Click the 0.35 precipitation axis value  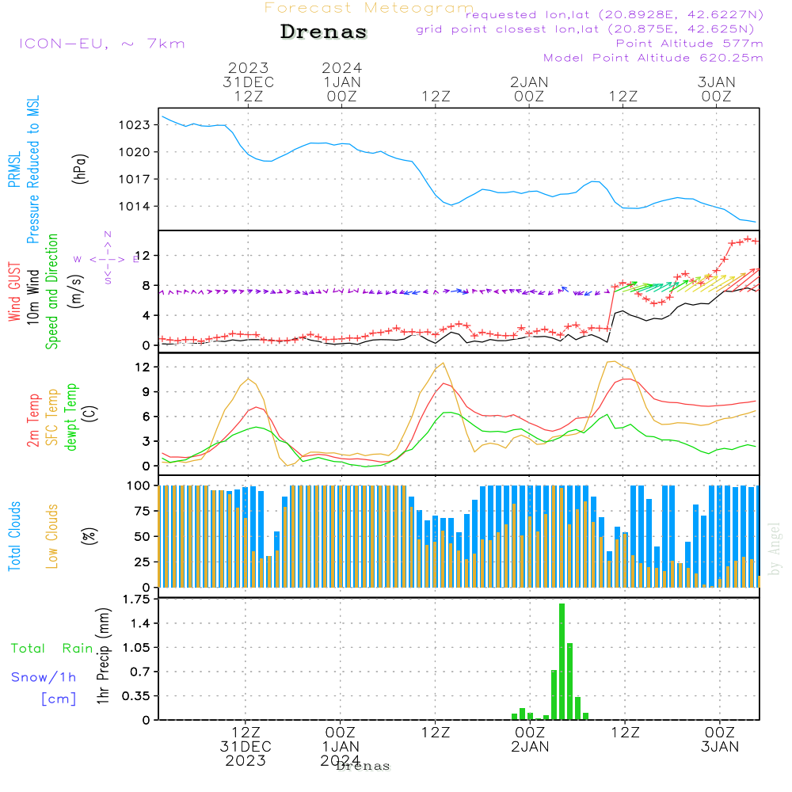[x=136, y=696]
